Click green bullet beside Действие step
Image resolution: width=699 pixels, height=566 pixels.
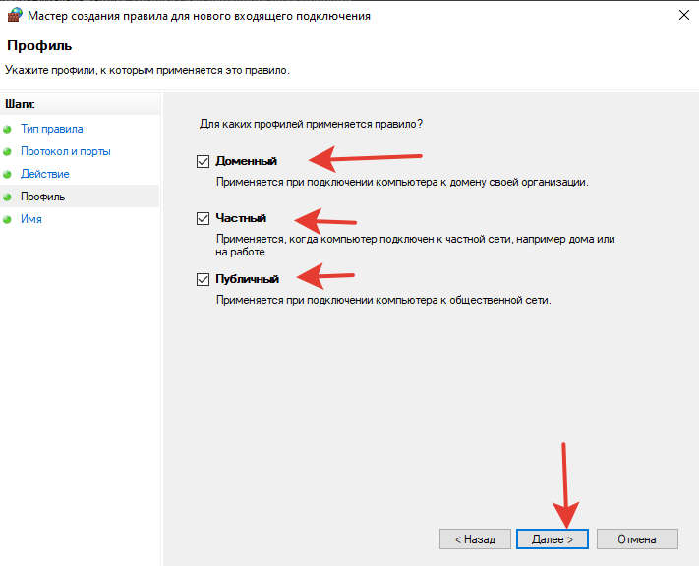(x=8, y=174)
